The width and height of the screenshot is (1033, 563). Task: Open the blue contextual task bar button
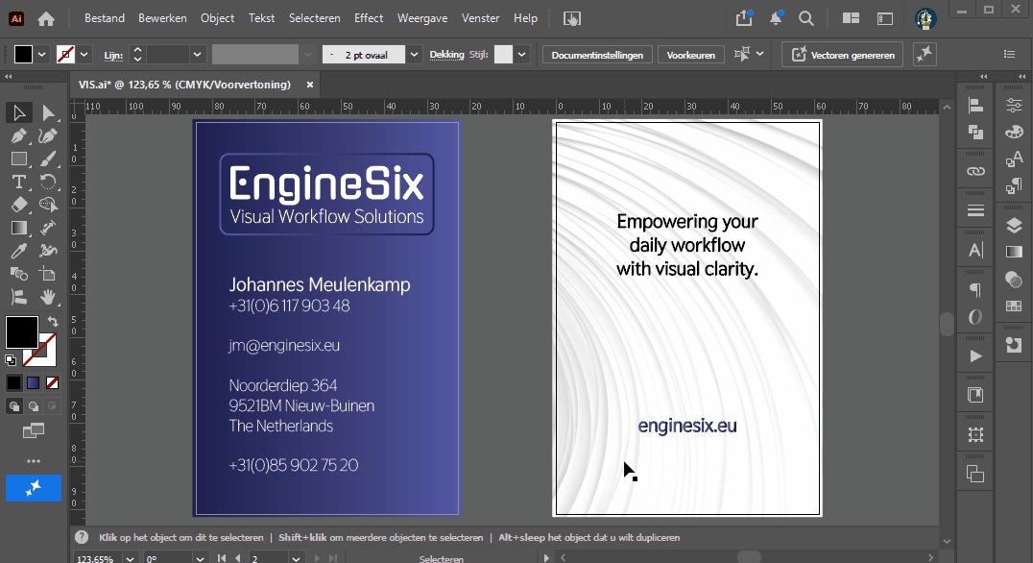(x=34, y=488)
